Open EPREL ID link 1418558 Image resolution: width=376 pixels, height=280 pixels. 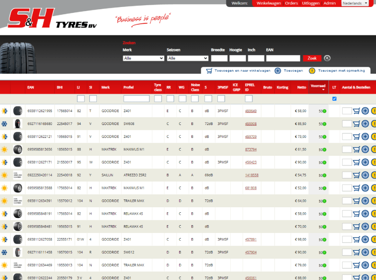(252, 175)
